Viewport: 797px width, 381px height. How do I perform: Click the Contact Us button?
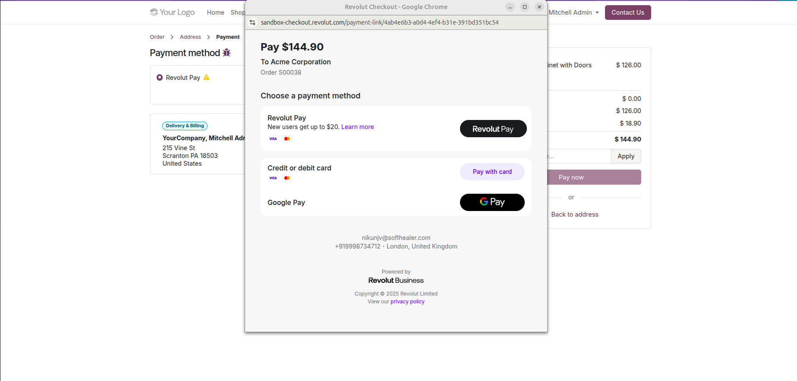click(627, 13)
